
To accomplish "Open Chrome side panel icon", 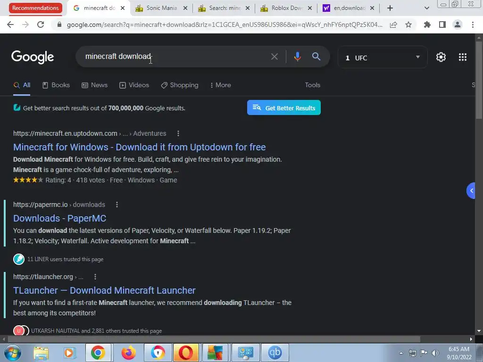I will coord(442,25).
